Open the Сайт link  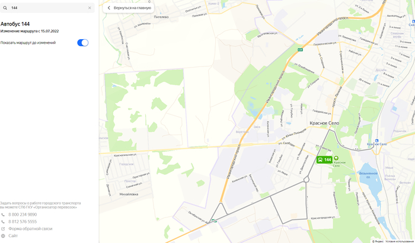[13, 236]
